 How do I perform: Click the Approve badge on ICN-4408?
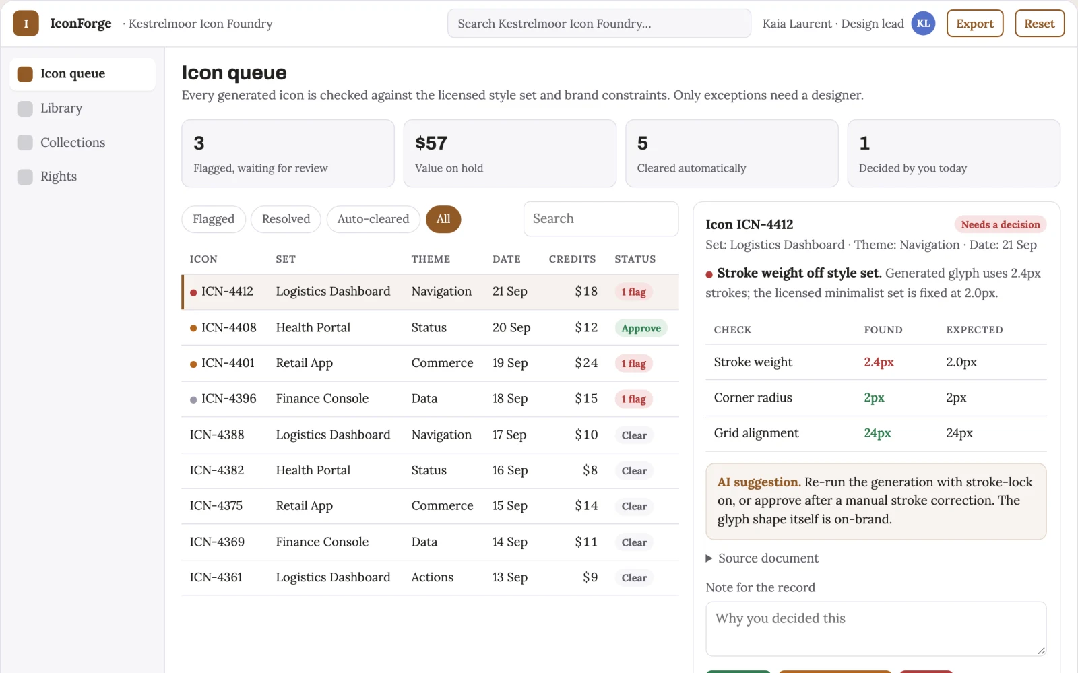[x=641, y=328]
